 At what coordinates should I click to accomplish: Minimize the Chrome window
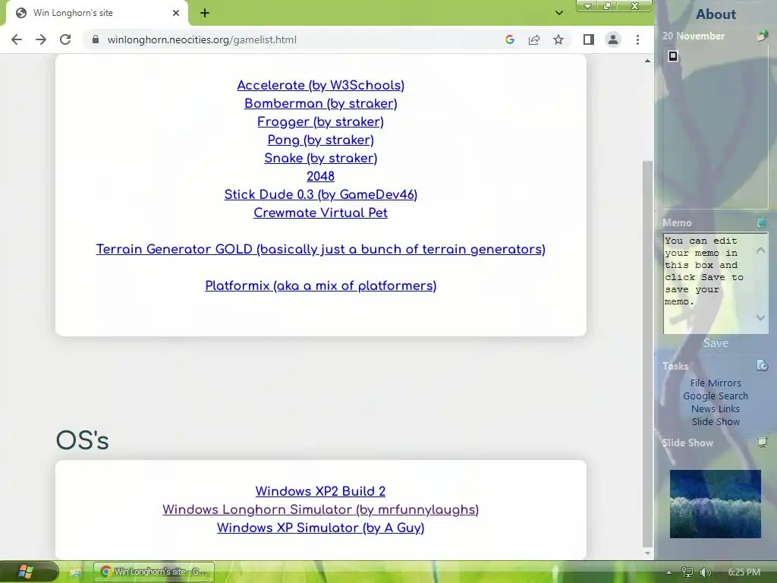(x=588, y=6)
